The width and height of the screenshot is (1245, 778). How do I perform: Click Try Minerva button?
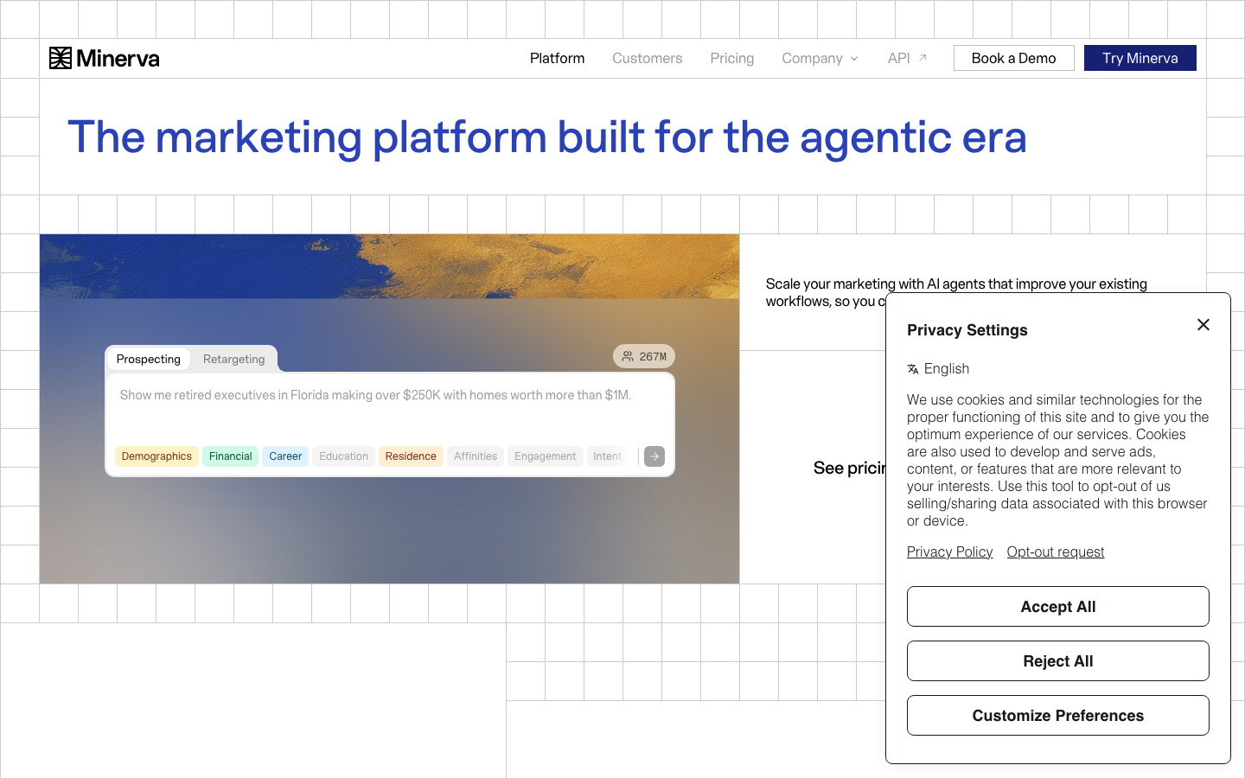(x=1140, y=58)
